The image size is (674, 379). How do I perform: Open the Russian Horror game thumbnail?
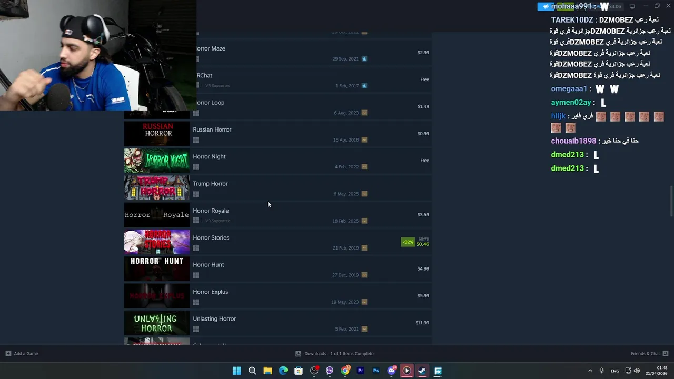(156, 134)
